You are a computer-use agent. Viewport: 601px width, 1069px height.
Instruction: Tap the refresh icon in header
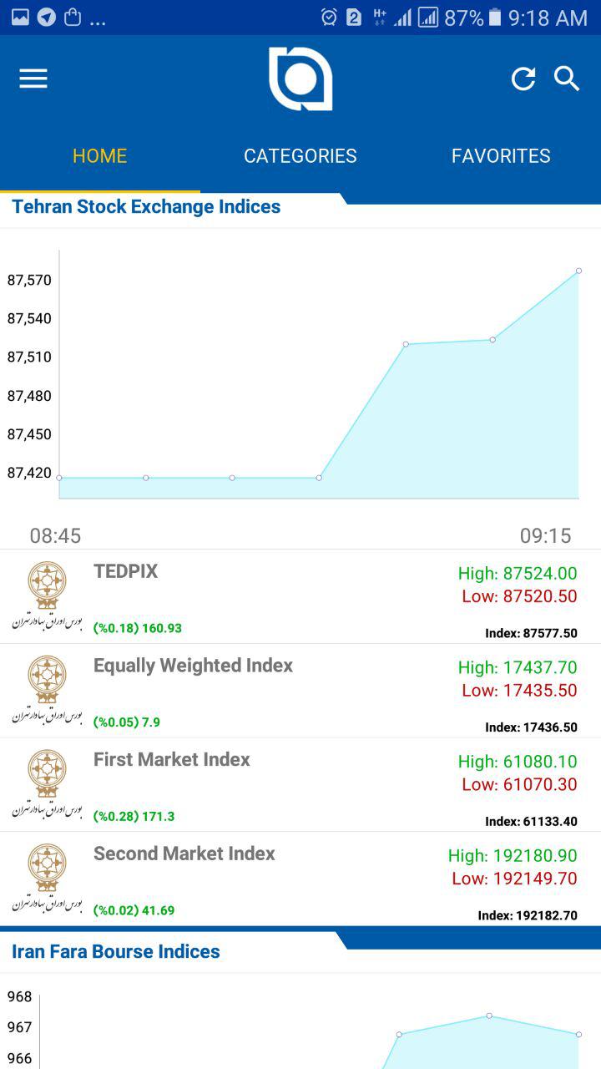click(523, 79)
